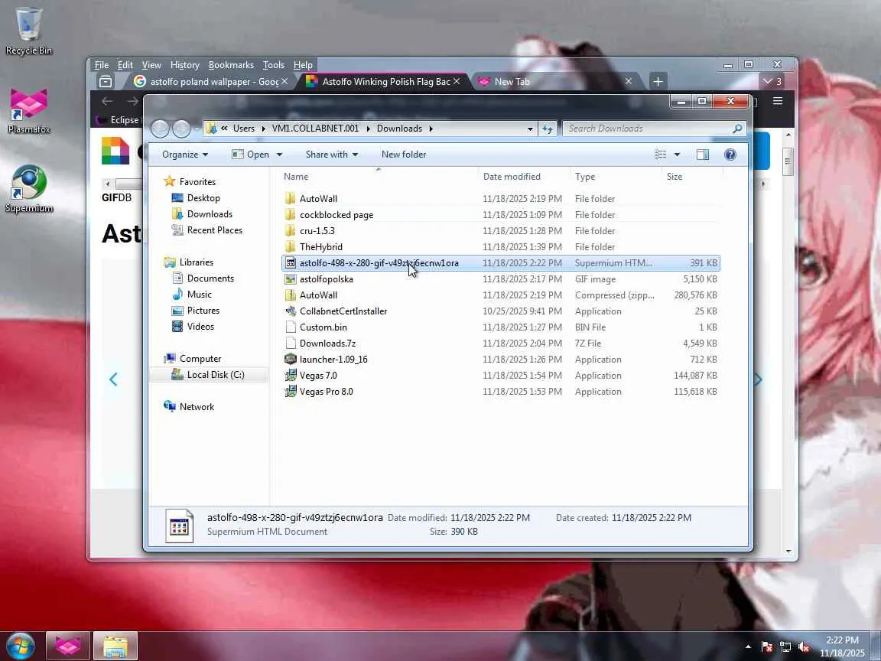Expand the Open button dropdown arrow
This screenshot has height=661, width=881.
coord(279,155)
